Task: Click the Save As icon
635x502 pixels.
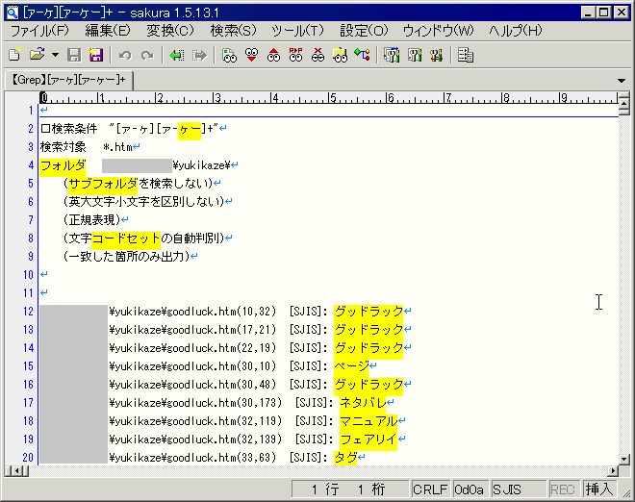Action: click(96, 55)
